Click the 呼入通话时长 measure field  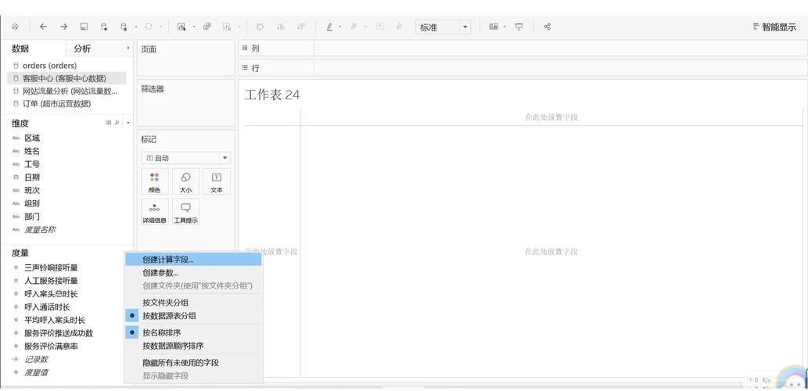tap(48, 307)
